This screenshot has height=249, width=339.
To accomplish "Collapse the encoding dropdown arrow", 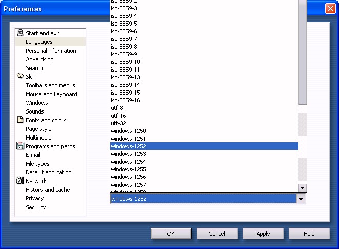I will [x=302, y=199].
